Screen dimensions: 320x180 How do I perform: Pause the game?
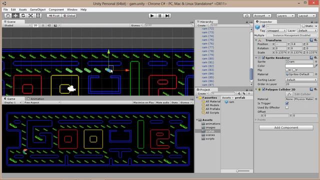160,15
